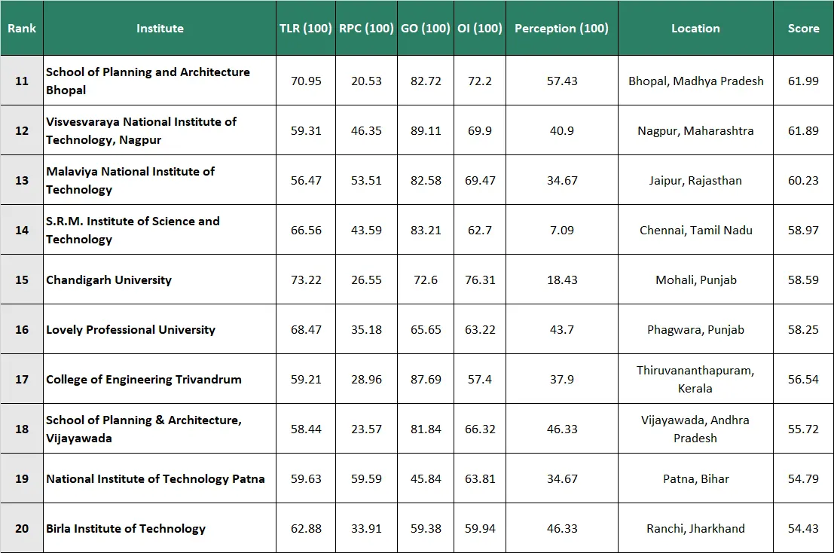
Task: Click Visvesvaraya National Institute of Technology, Nagpur
Action: (141, 130)
